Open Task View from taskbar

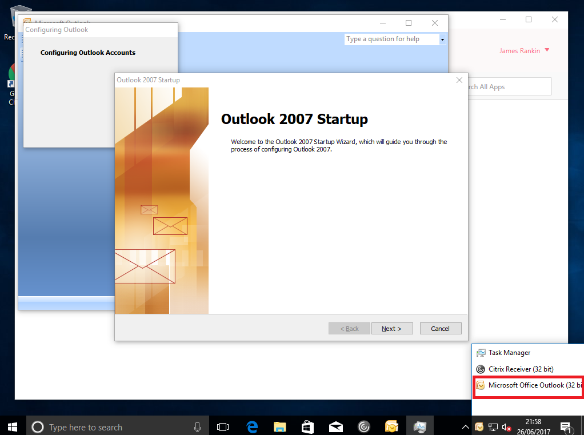[x=223, y=427]
